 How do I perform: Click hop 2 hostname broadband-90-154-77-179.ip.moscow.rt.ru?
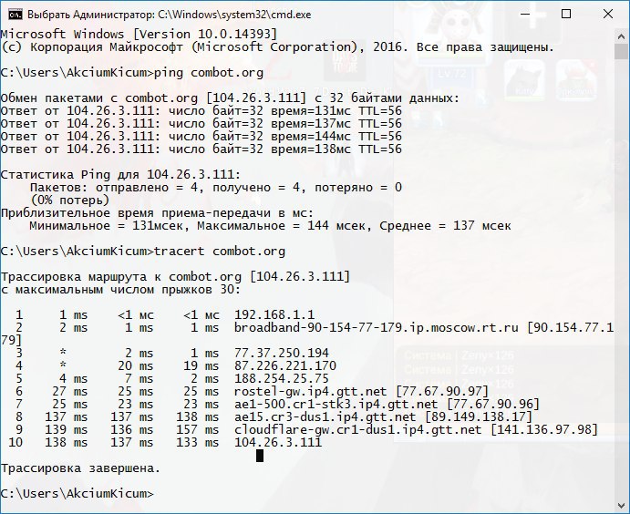click(x=376, y=328)
